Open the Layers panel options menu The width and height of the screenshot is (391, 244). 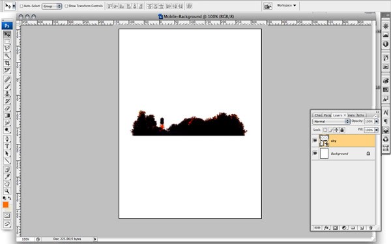click(x=375, y=116)
